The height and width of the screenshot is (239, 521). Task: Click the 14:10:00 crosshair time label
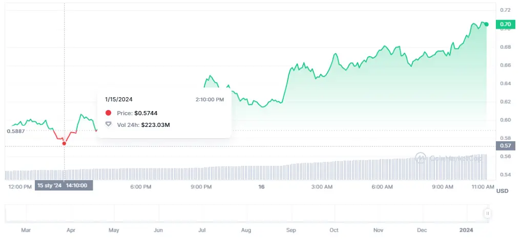pyautogui.click(x=76, y=185)
